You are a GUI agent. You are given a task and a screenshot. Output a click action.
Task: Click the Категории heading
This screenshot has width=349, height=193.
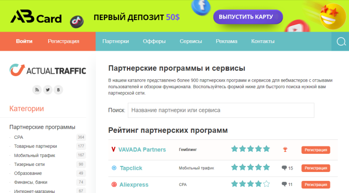tap(27, 109)
